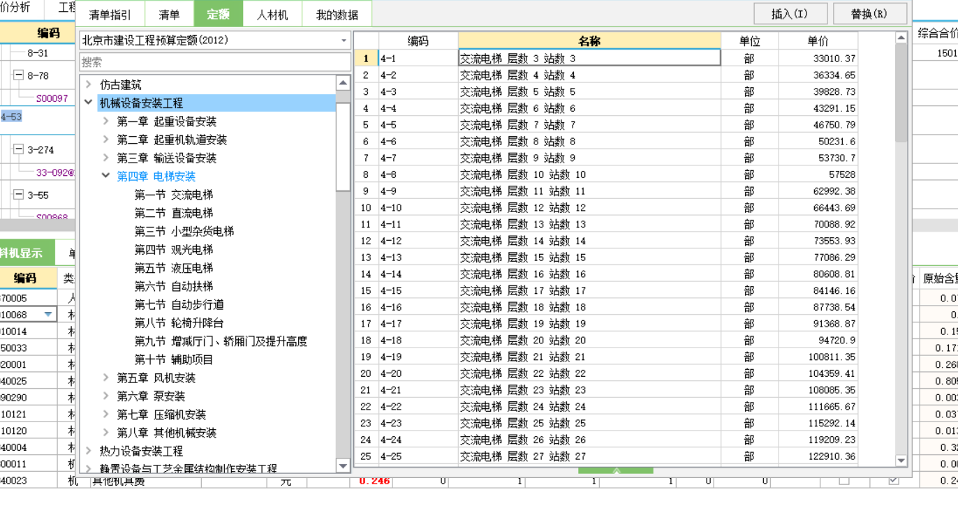Select 第七节 自动步行道 in the tree
Image resolution: width=958 pixels, height=522 pixels.
tap(179, 304)
